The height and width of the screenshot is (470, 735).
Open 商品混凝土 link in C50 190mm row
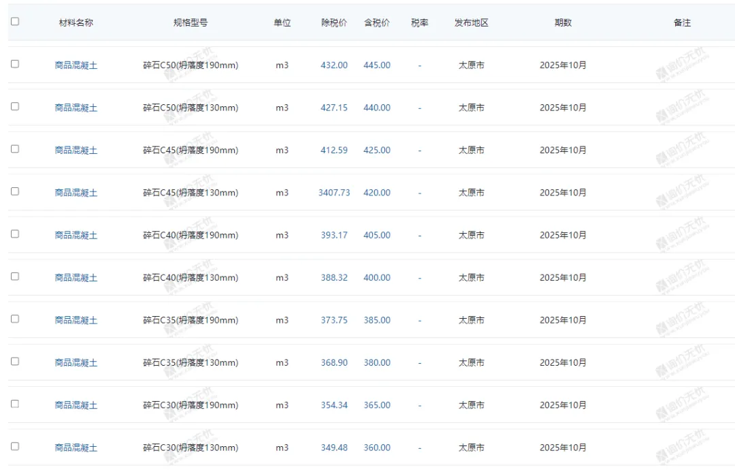[x=76, y=65]
